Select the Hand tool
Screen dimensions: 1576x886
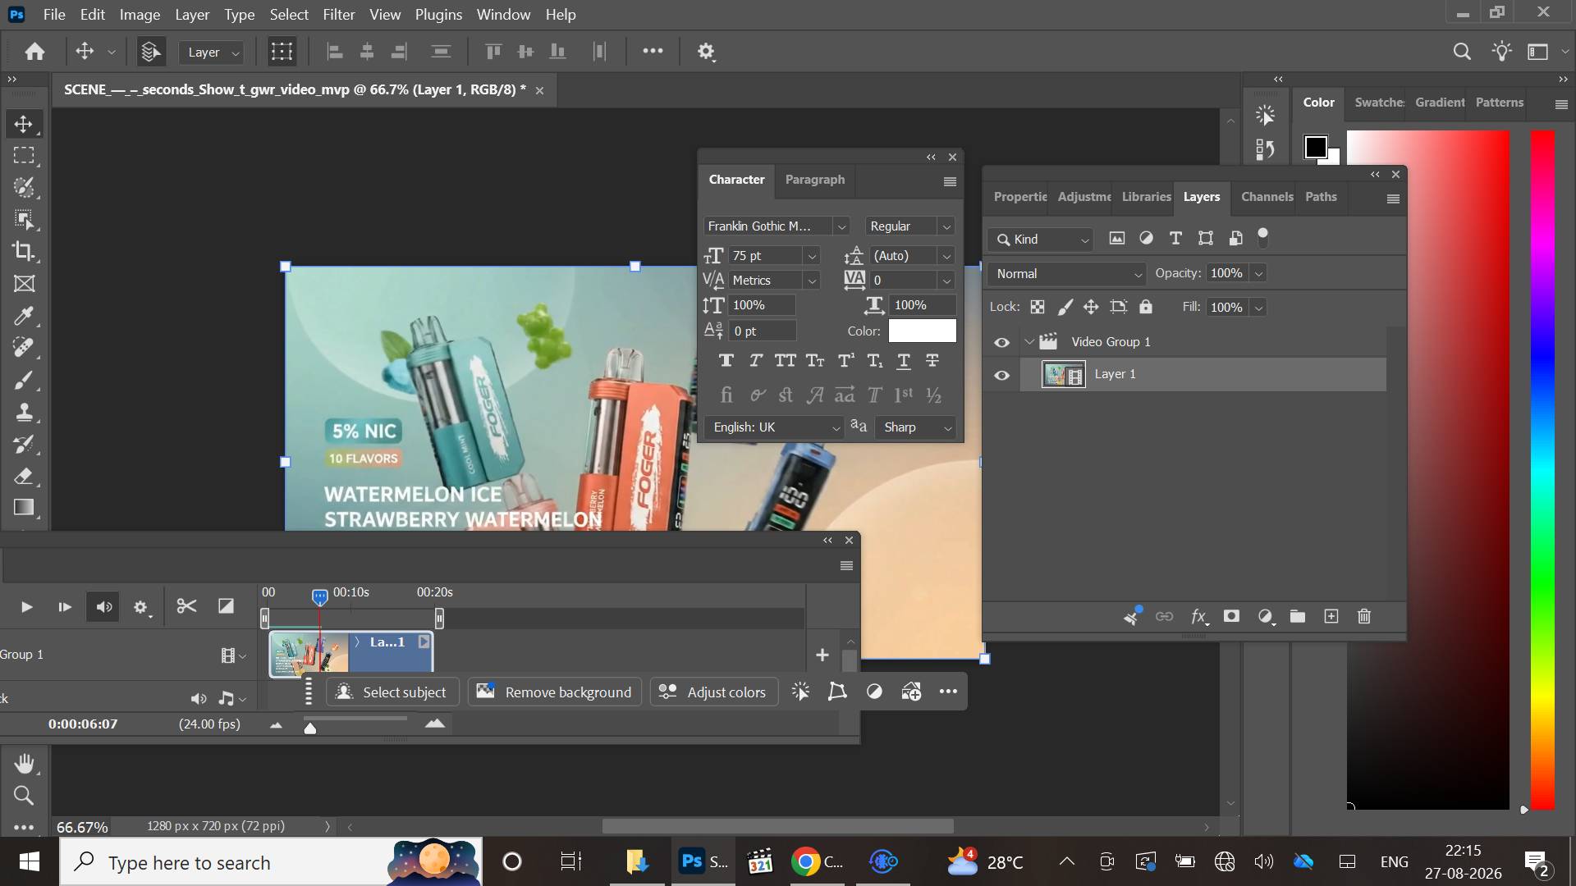click(24, 764)
